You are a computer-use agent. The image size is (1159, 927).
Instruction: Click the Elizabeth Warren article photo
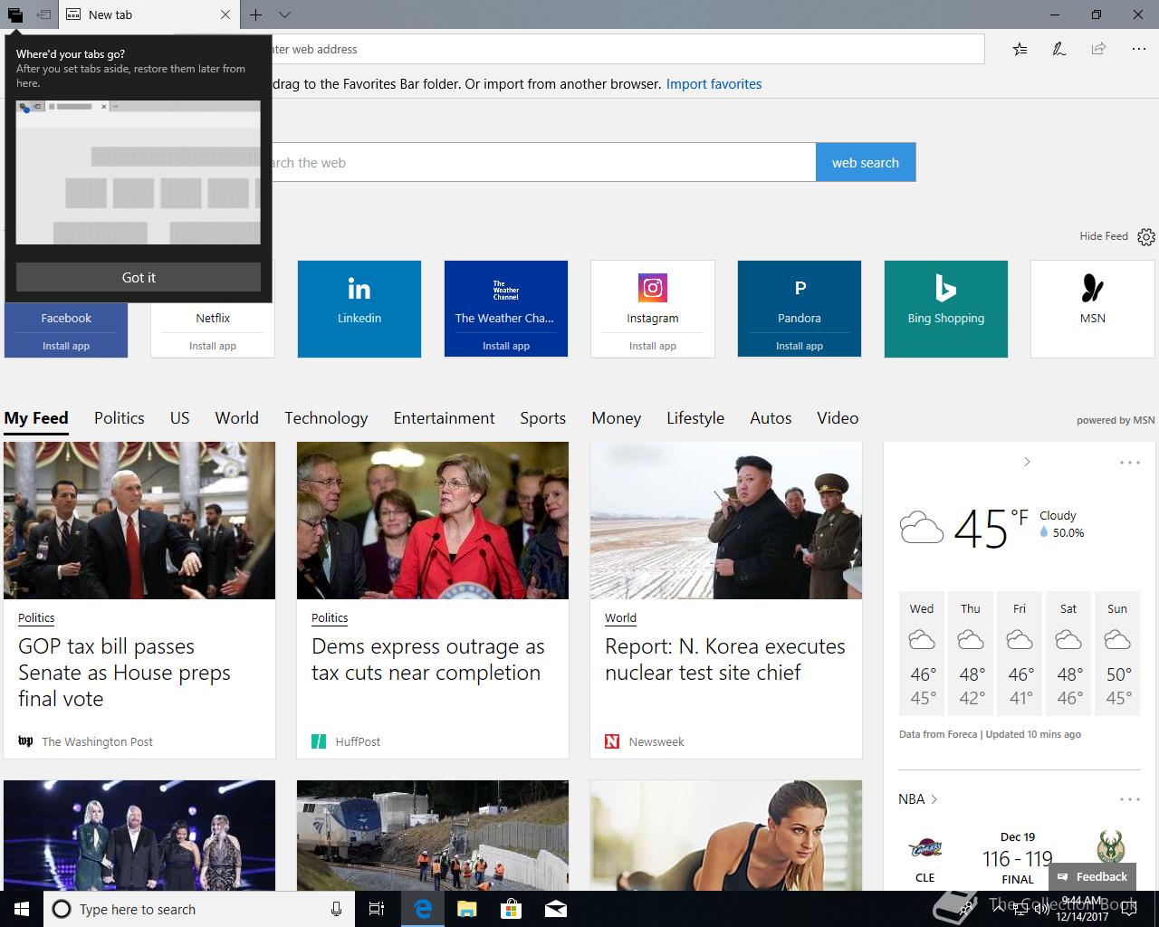(433, 521)
